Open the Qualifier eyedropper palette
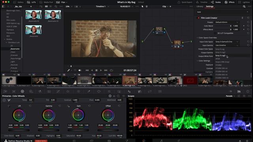The image size is (253, 142). pyautogui.click(x=89, y=92)
